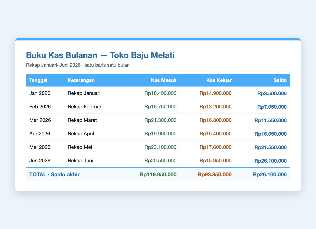Viewport: 316px width, 229px height.
Task: Select total cash-in Rp119.950.000
Action: pyautogui.click(x=158, y=175)
